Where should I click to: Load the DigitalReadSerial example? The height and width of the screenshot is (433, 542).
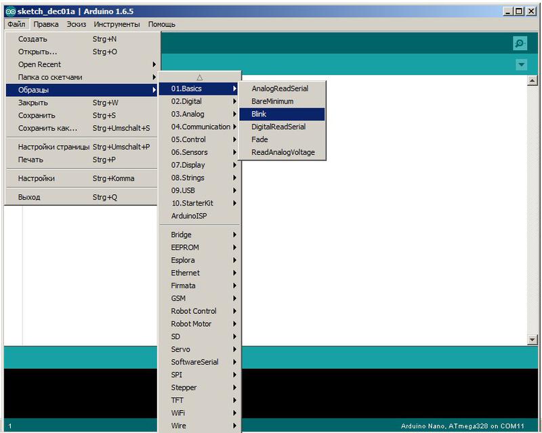pyautogui.click(x=282, y=127)
